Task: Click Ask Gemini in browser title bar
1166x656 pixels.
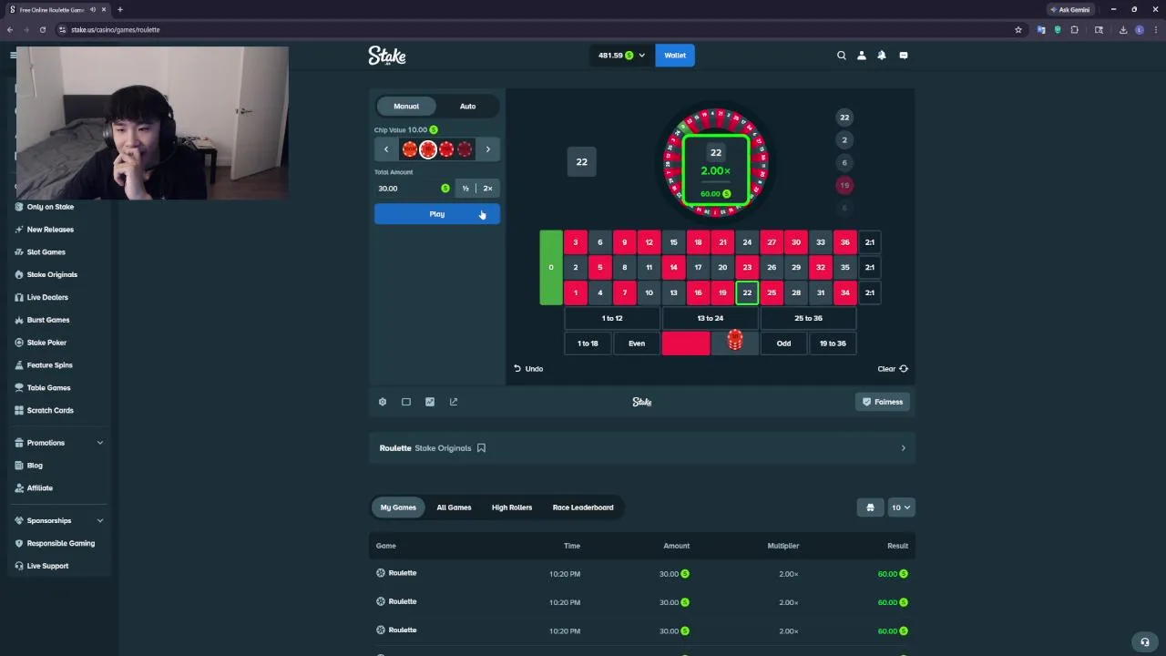Action: [1069, 9]
